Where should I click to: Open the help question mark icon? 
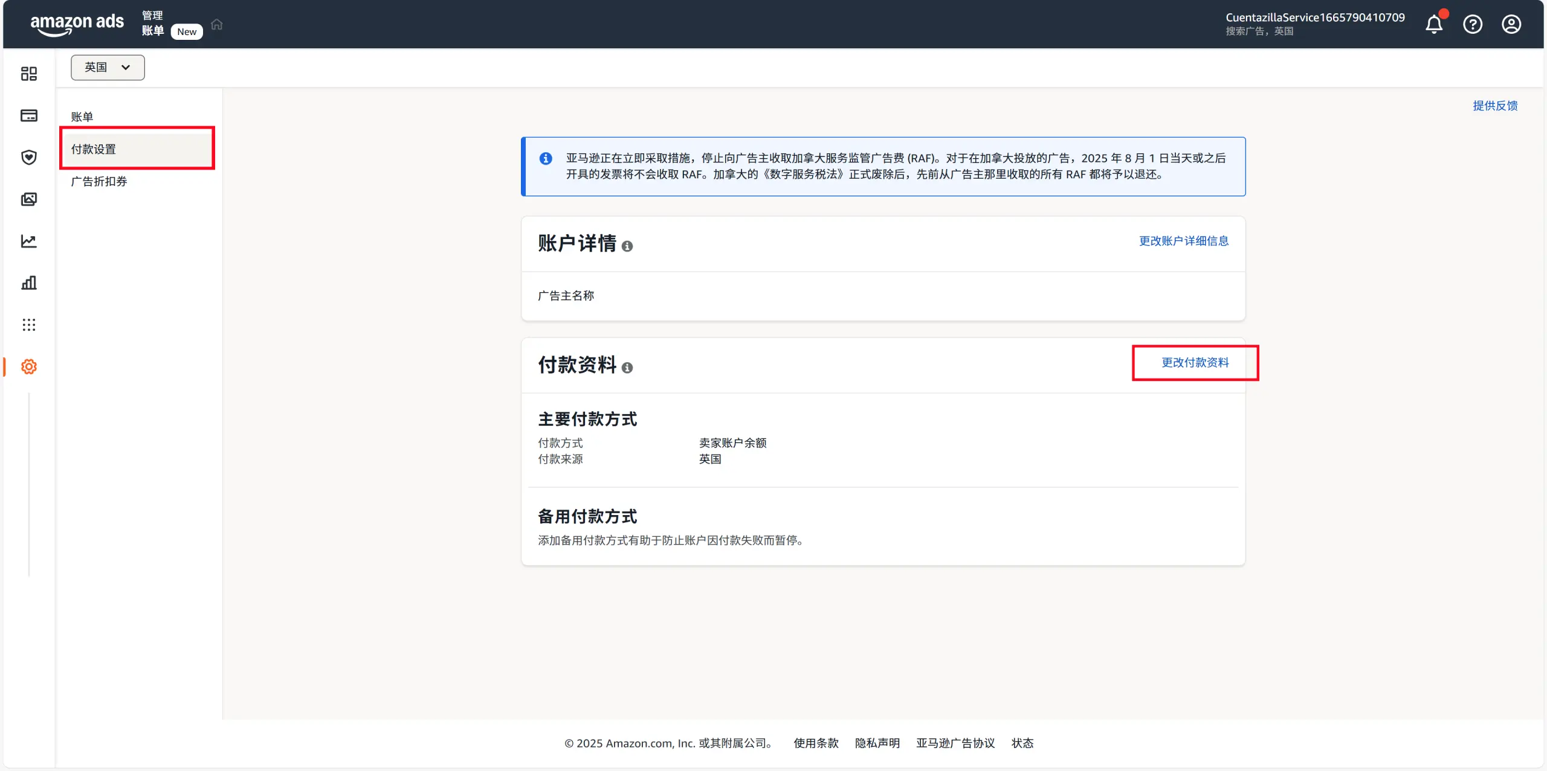pyautogui.click(x=1473, y=24)
